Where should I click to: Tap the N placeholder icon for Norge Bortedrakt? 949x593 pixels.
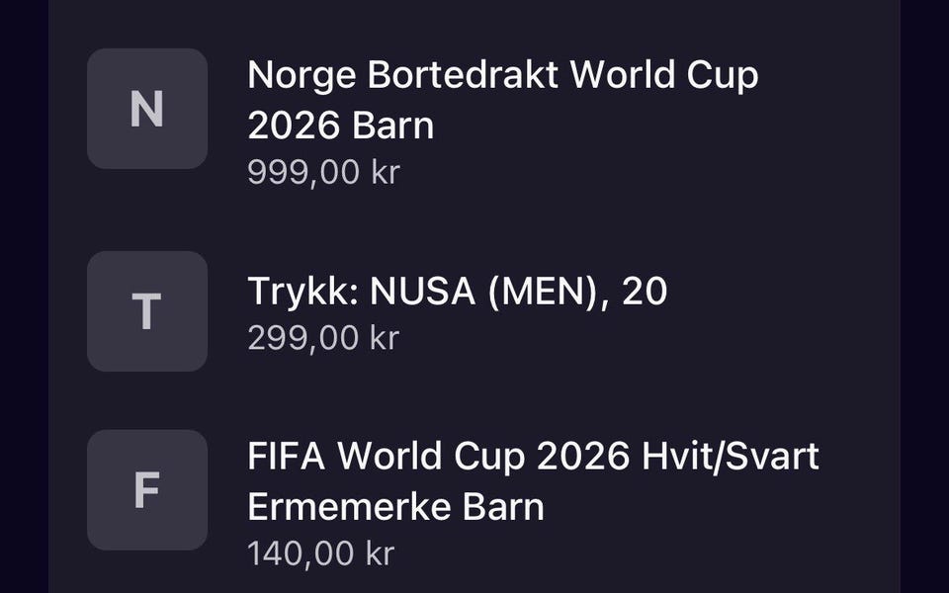(147, 109)
